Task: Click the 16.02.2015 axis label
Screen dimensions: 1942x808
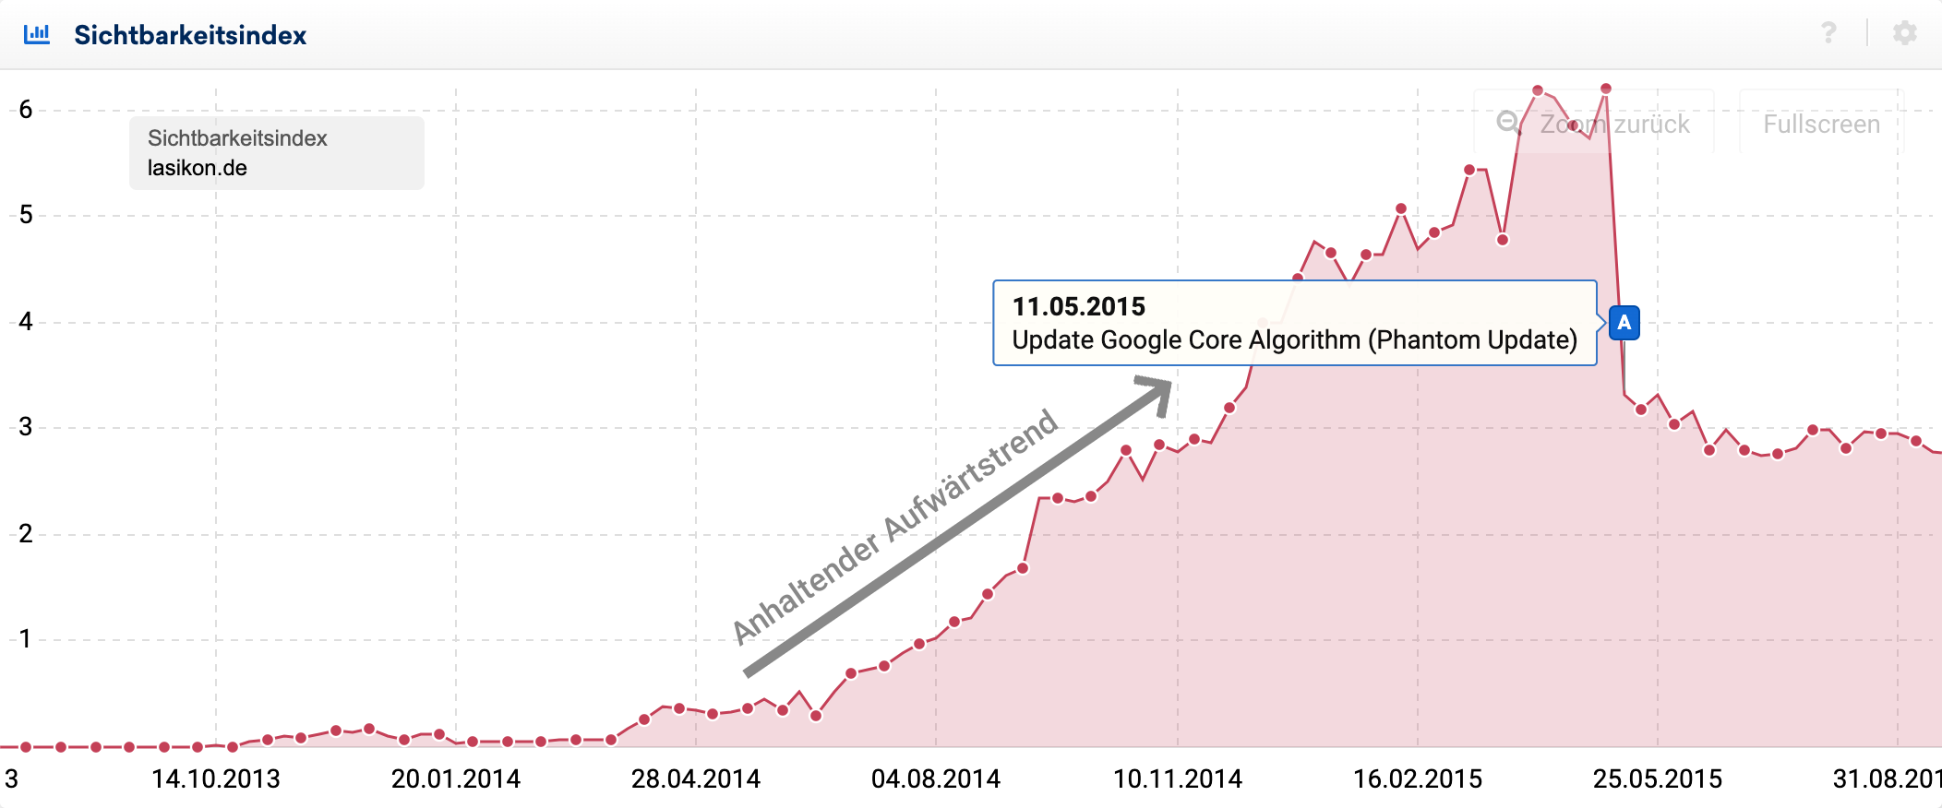Action: click(1418, 779)
